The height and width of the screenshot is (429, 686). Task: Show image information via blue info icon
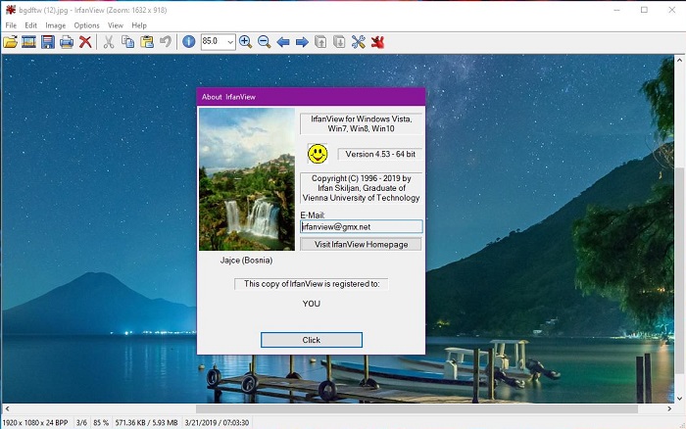click(188, 42)
